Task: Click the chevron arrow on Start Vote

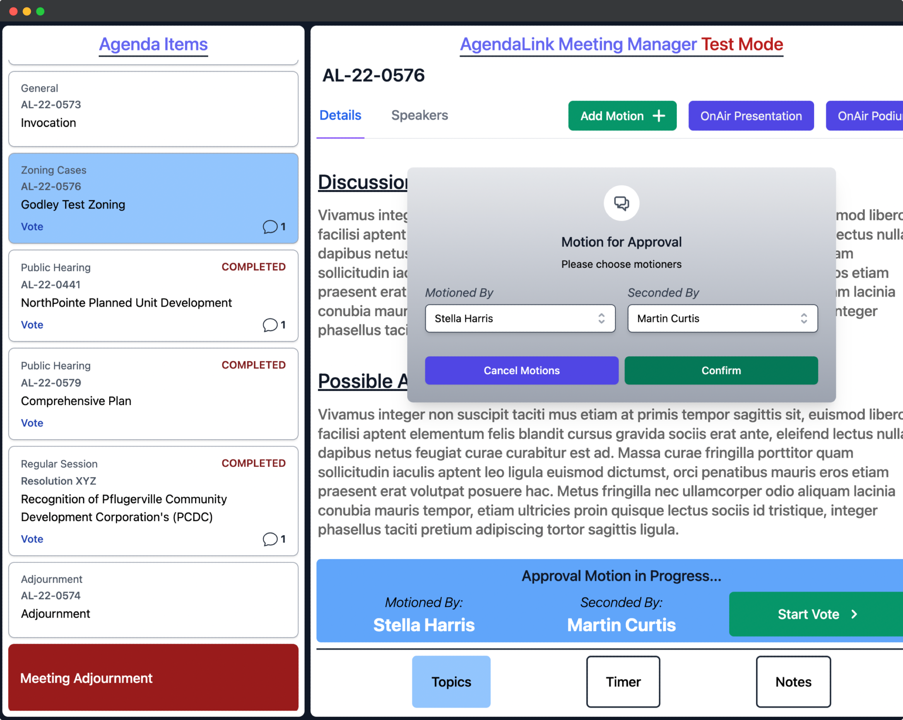Action: [x=854, y=614]
